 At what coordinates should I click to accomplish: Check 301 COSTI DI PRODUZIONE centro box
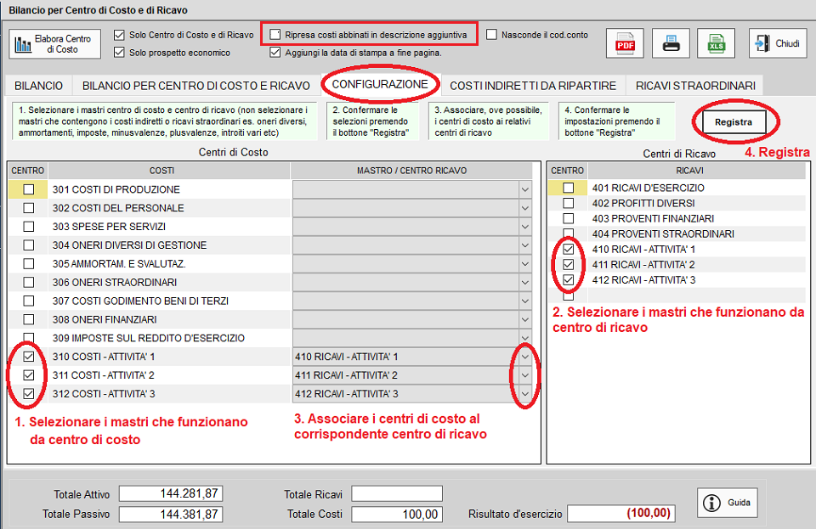[29, 189]
